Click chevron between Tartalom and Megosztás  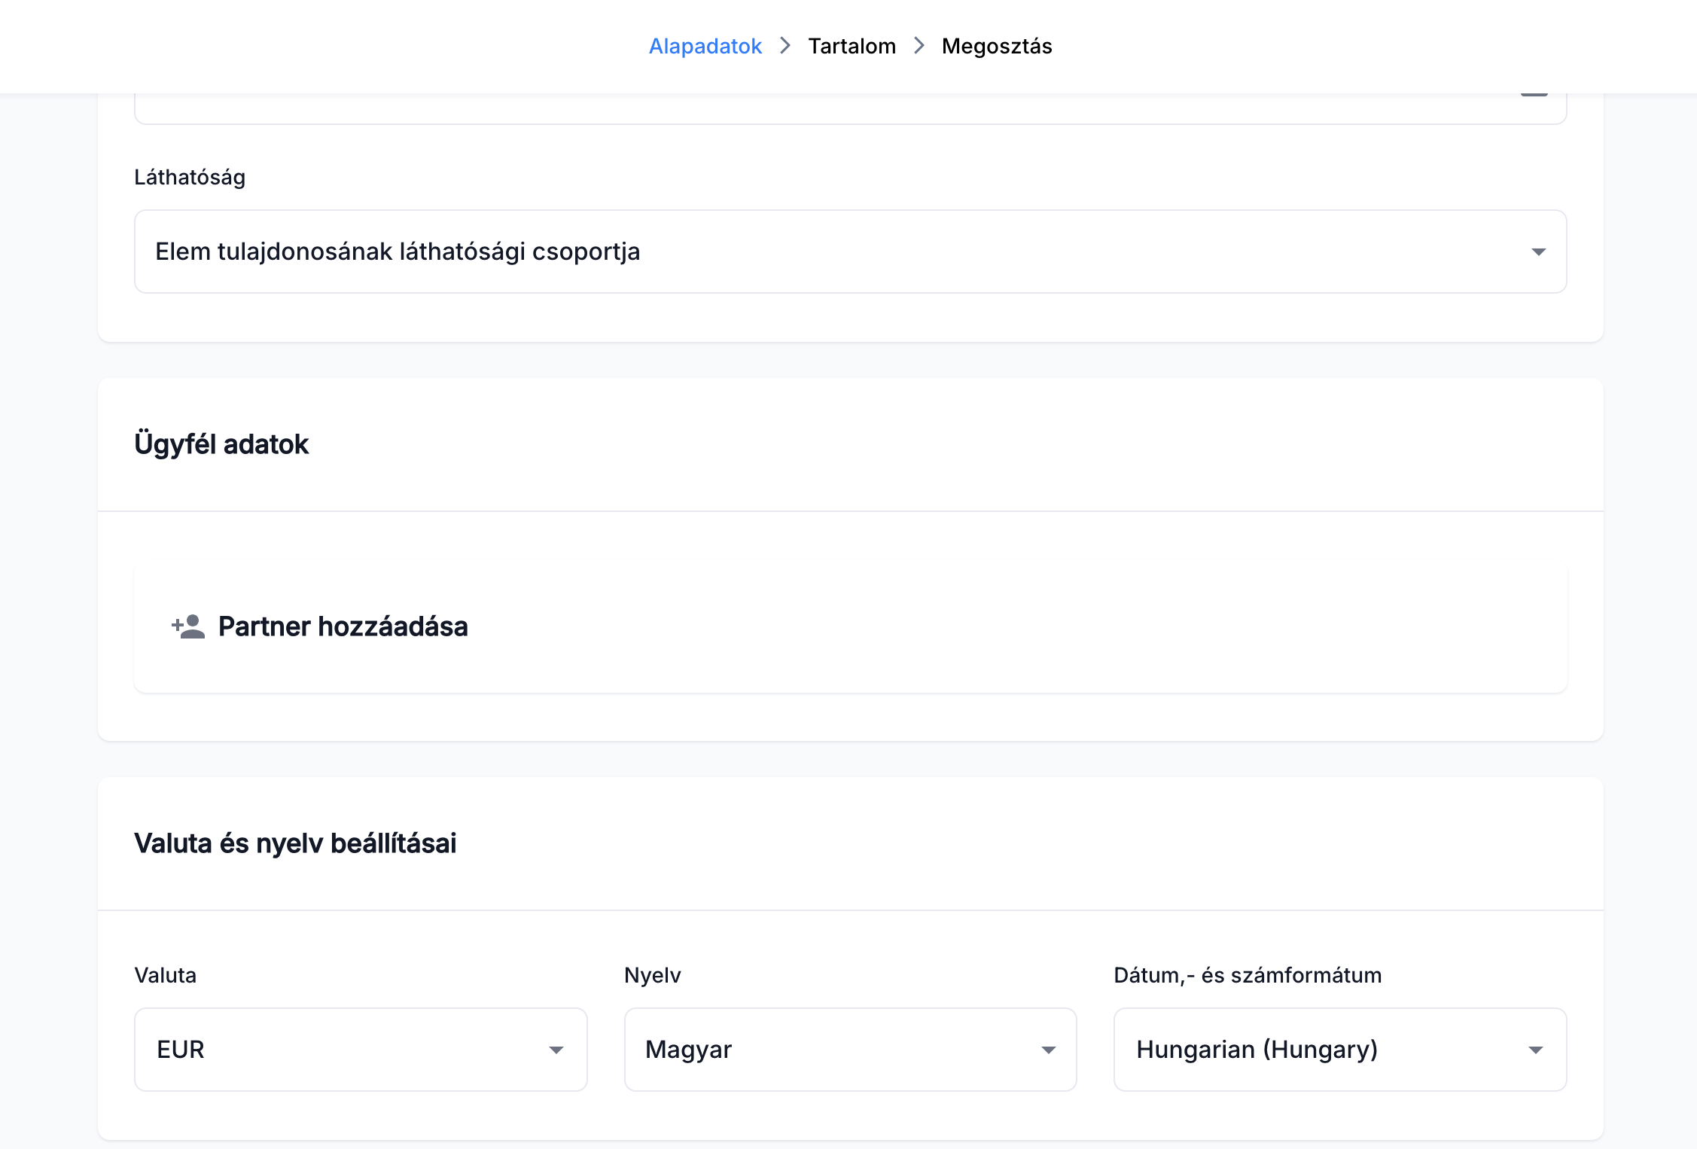coord(919,46)
